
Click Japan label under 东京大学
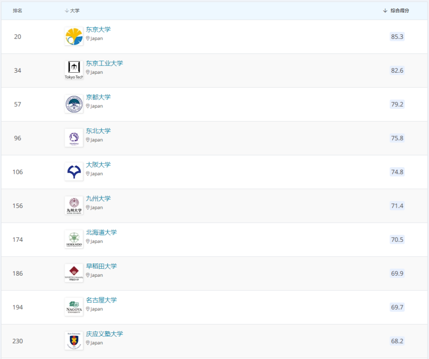97,39
